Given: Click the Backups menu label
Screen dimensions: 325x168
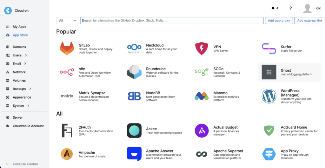Looking at the screenshot, I should click(x=19, y=89).
